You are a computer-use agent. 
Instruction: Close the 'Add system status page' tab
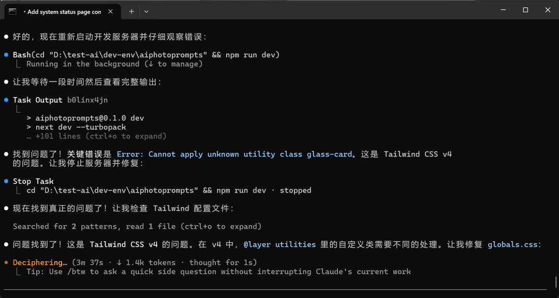click(x=110, y=11)
